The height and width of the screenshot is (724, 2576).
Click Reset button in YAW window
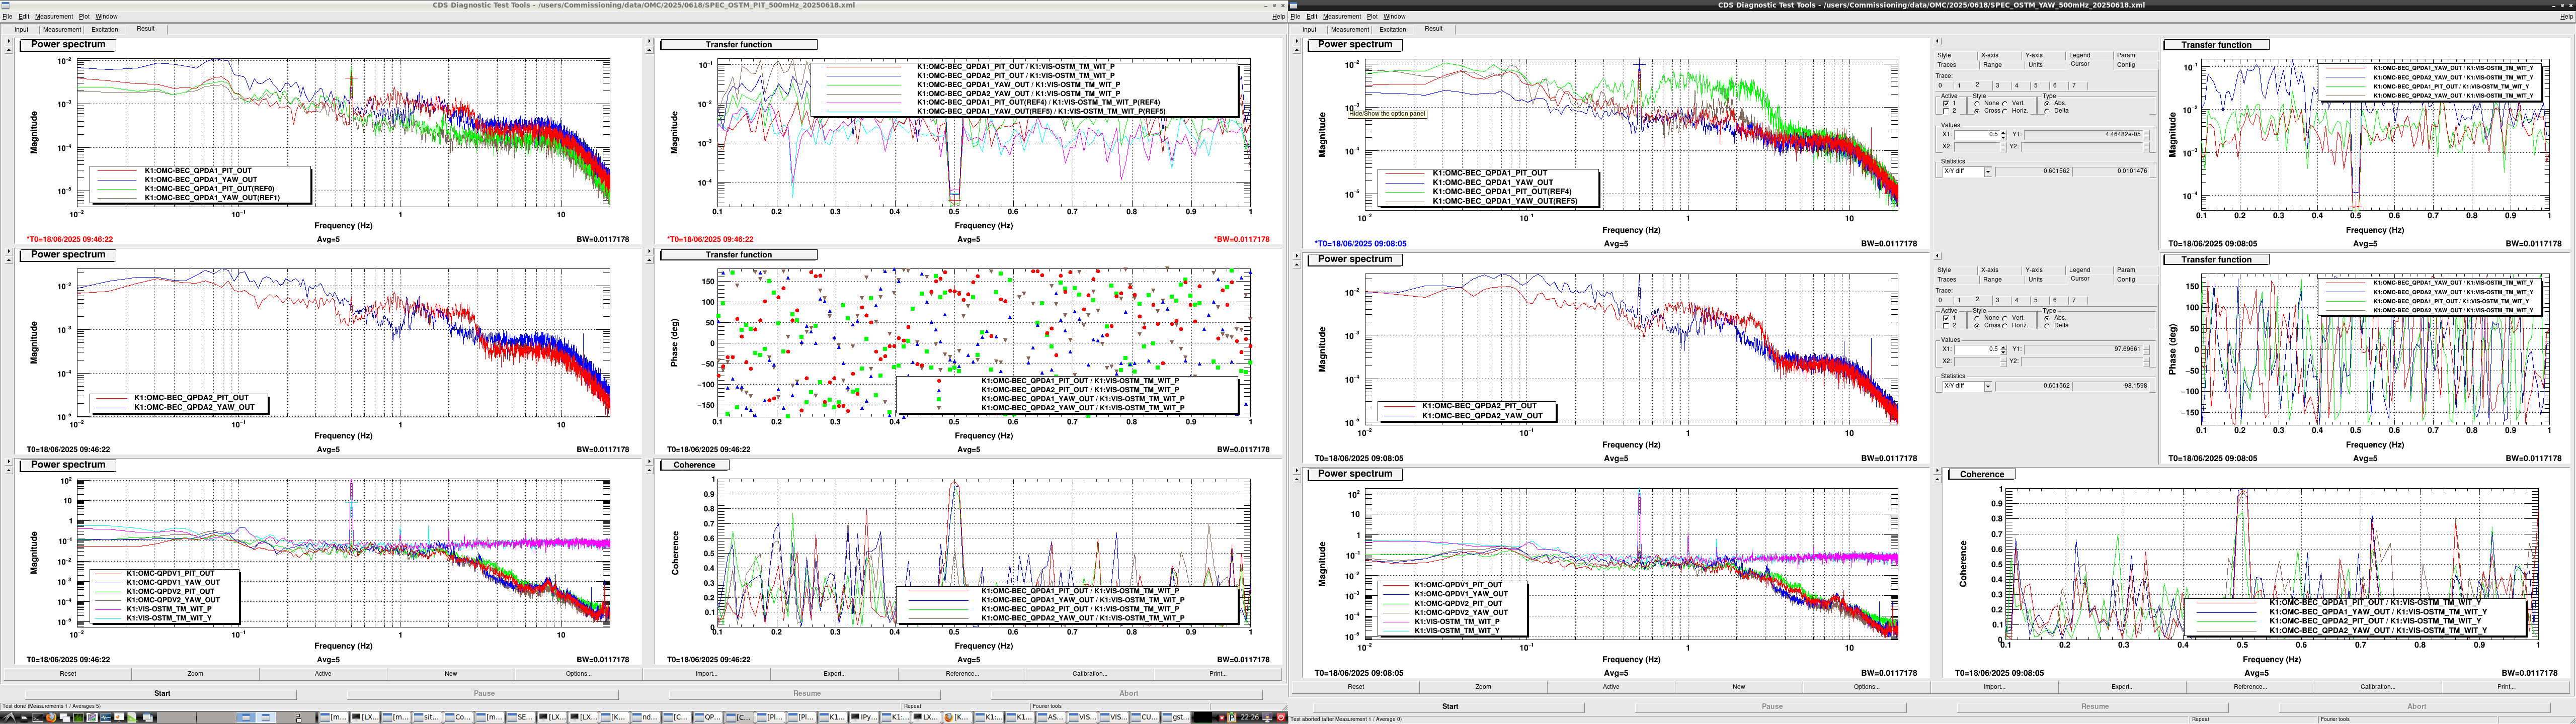click(x=1356, y=687)
